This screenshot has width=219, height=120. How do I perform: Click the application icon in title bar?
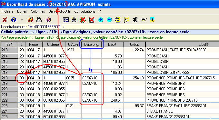pyautogui.click(x=3, y=4)
